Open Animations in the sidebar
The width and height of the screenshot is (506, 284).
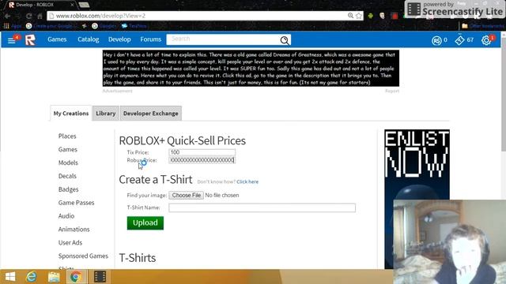point(74,230)
